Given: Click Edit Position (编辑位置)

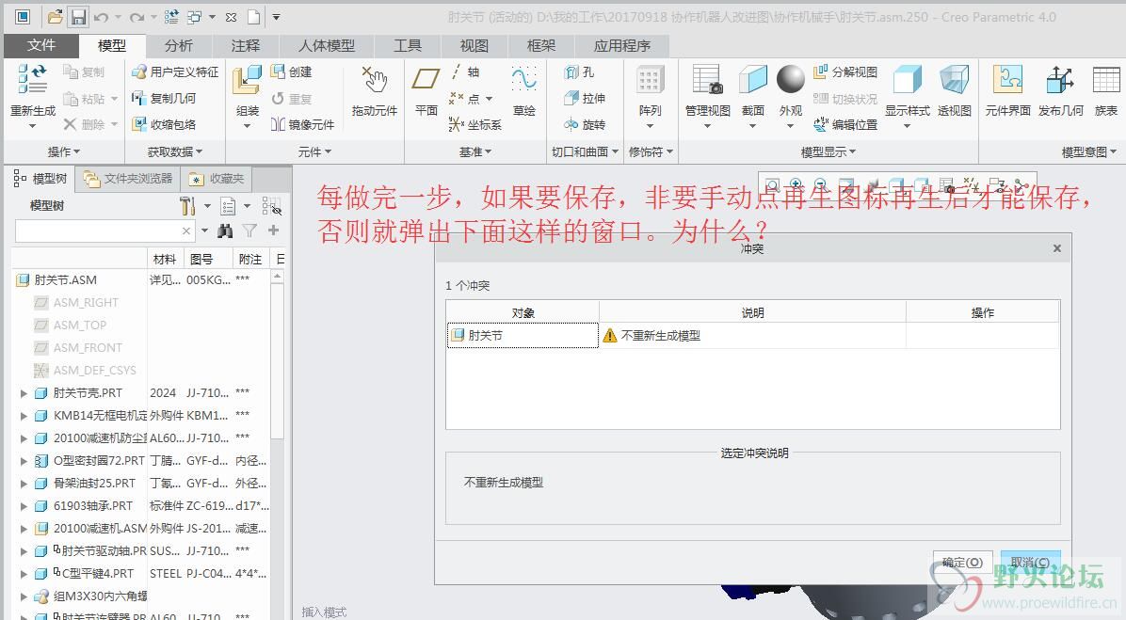Looking at the screenshot, I should click(x=845, y=124).
